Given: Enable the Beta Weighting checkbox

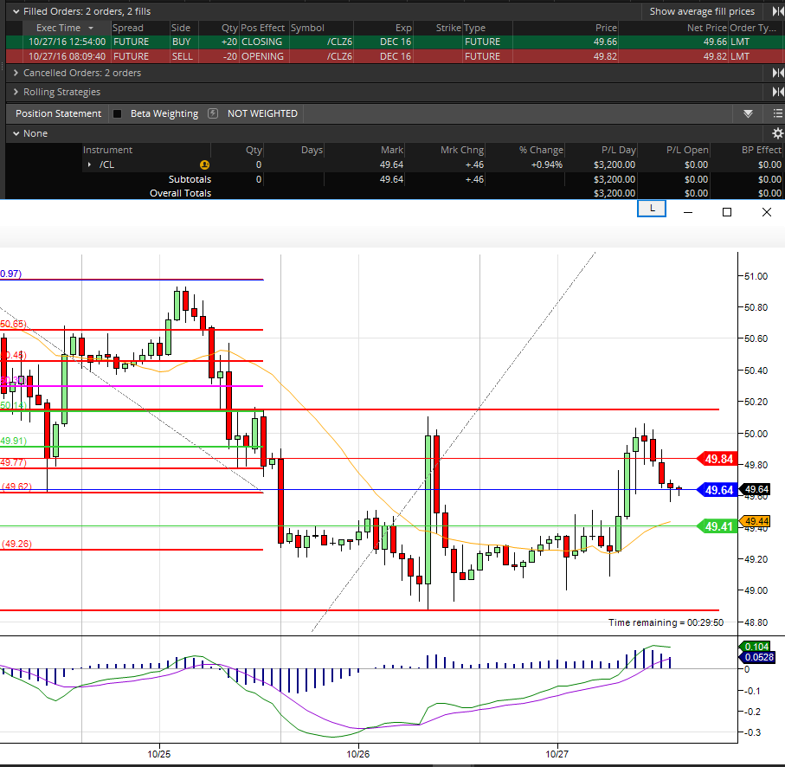Looking at the screenshot, I should point(118,113).
